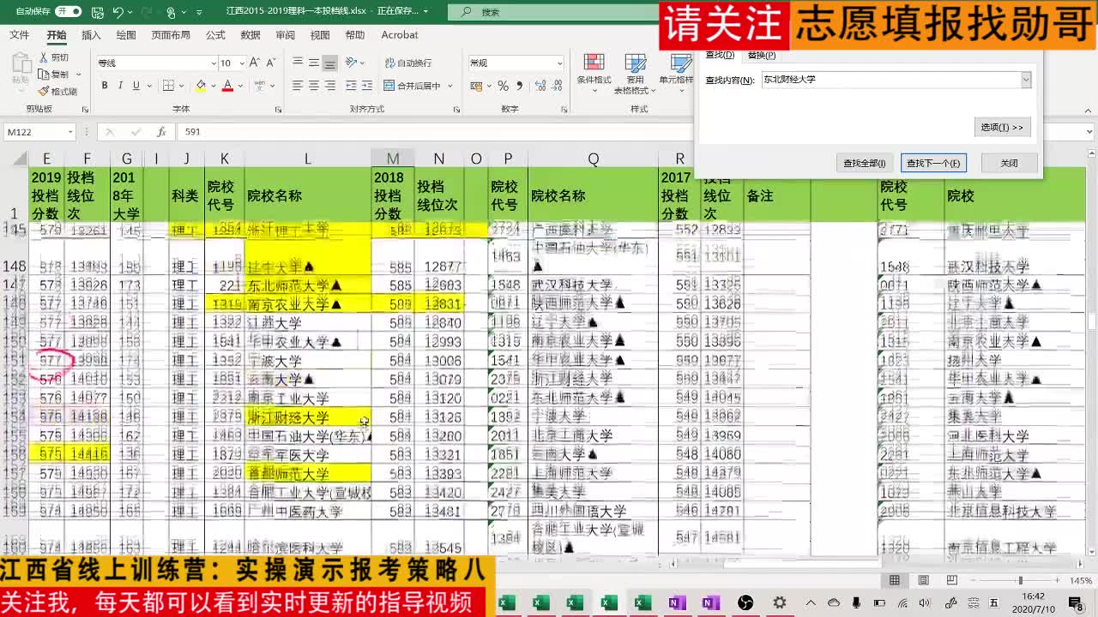Open Format as Table (套用表格格式)
This screenshot has height=617, width=1098.
click(x=636, y=72)
